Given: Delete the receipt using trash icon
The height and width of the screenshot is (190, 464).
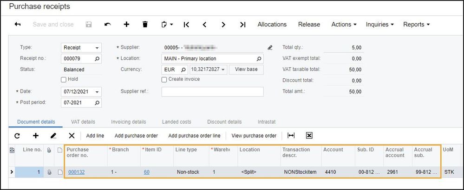Looking at the screenshot, I should [145, 25].
